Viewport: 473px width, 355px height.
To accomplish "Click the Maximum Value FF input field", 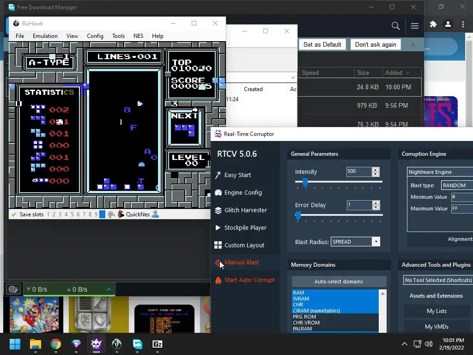I will click(462, 208).
